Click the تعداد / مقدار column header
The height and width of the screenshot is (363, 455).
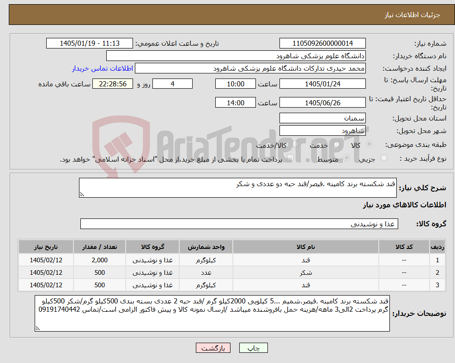click(x=99, y=247)
